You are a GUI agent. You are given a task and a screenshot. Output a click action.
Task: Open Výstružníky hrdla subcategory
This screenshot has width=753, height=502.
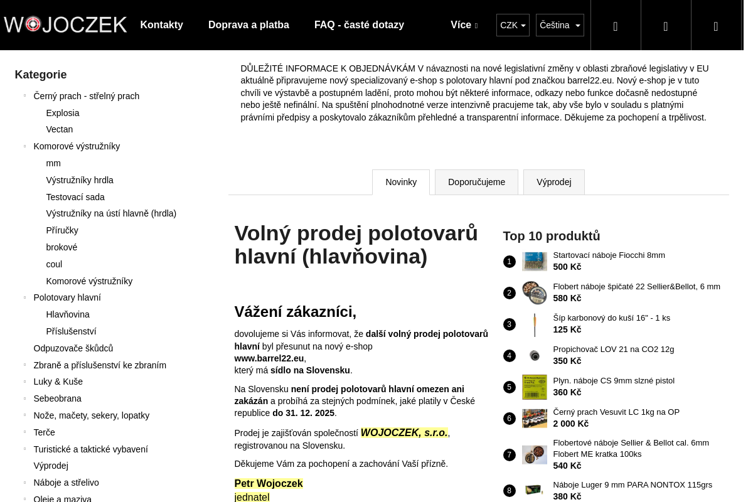[80, 180]
